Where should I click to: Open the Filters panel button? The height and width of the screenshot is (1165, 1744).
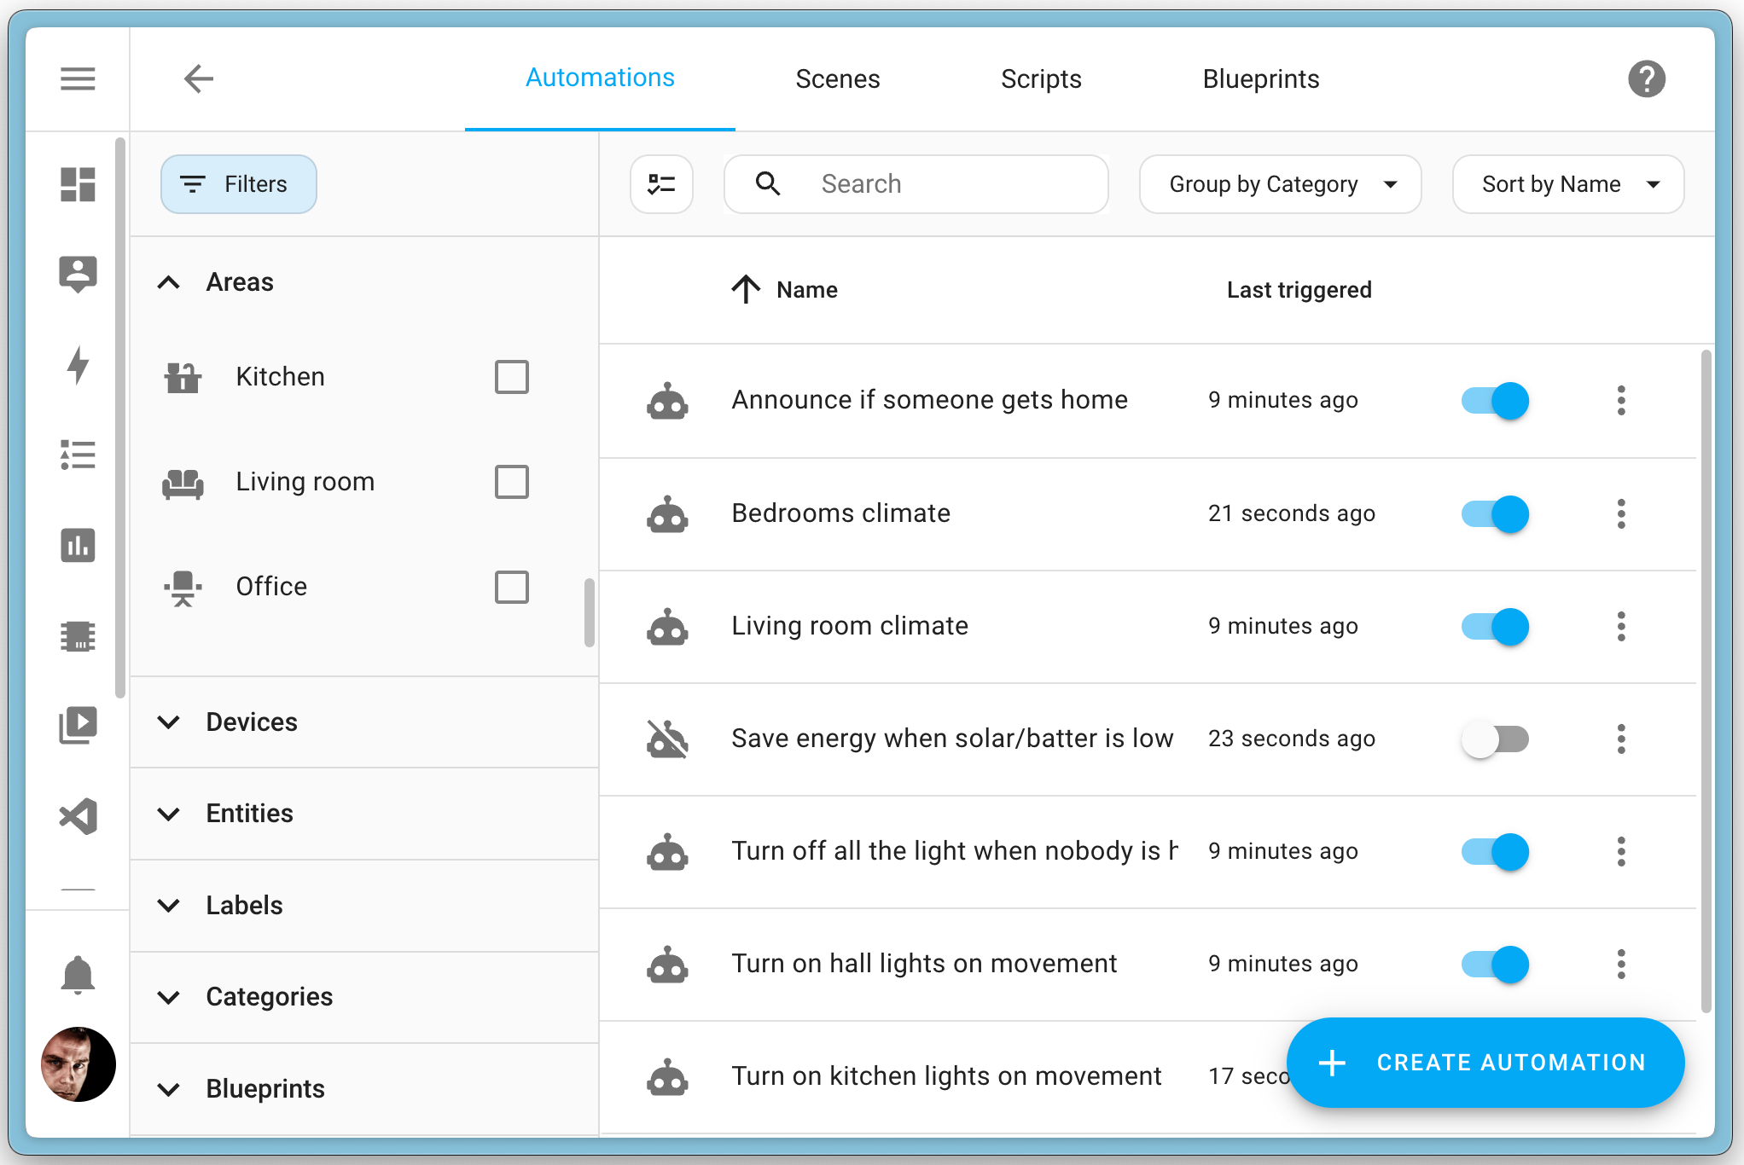tap(238, 183)
